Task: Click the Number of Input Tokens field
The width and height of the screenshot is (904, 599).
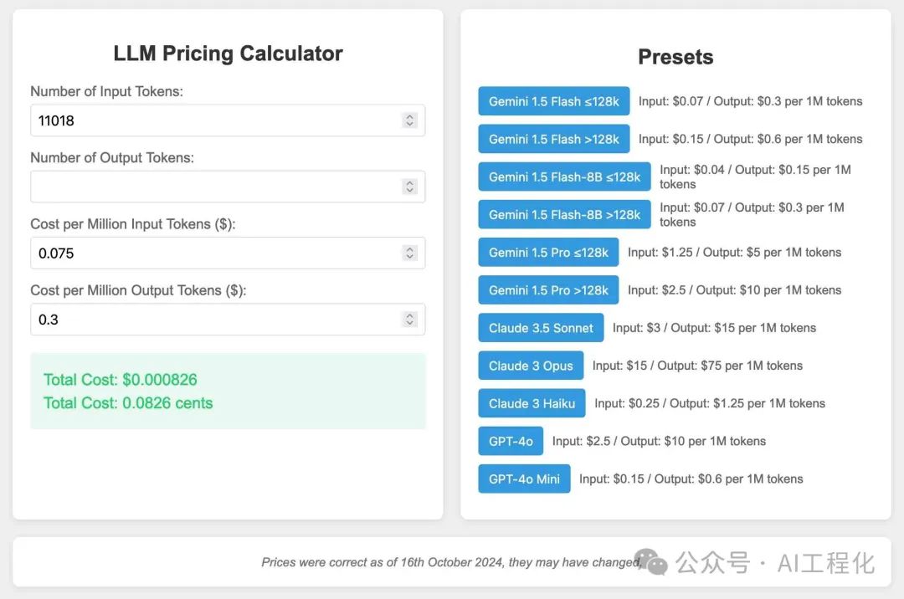Action: coord(228,120)
